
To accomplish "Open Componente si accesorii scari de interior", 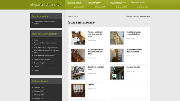I will (44, 23).
